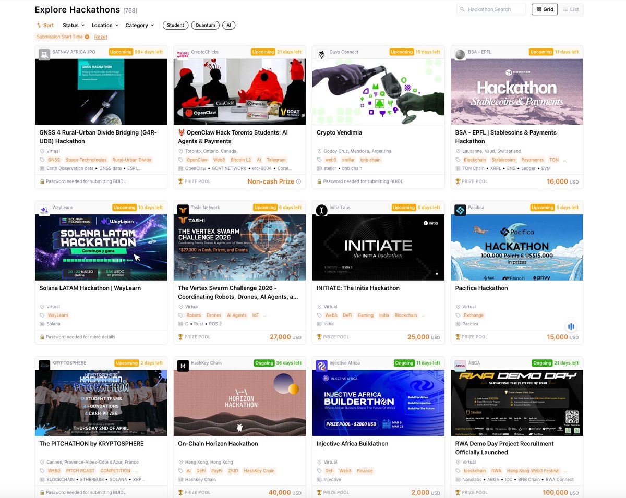Screen dimensions: 626x498
Task: Open the Pacifica Hackathon title link
Action: (481, 288)
